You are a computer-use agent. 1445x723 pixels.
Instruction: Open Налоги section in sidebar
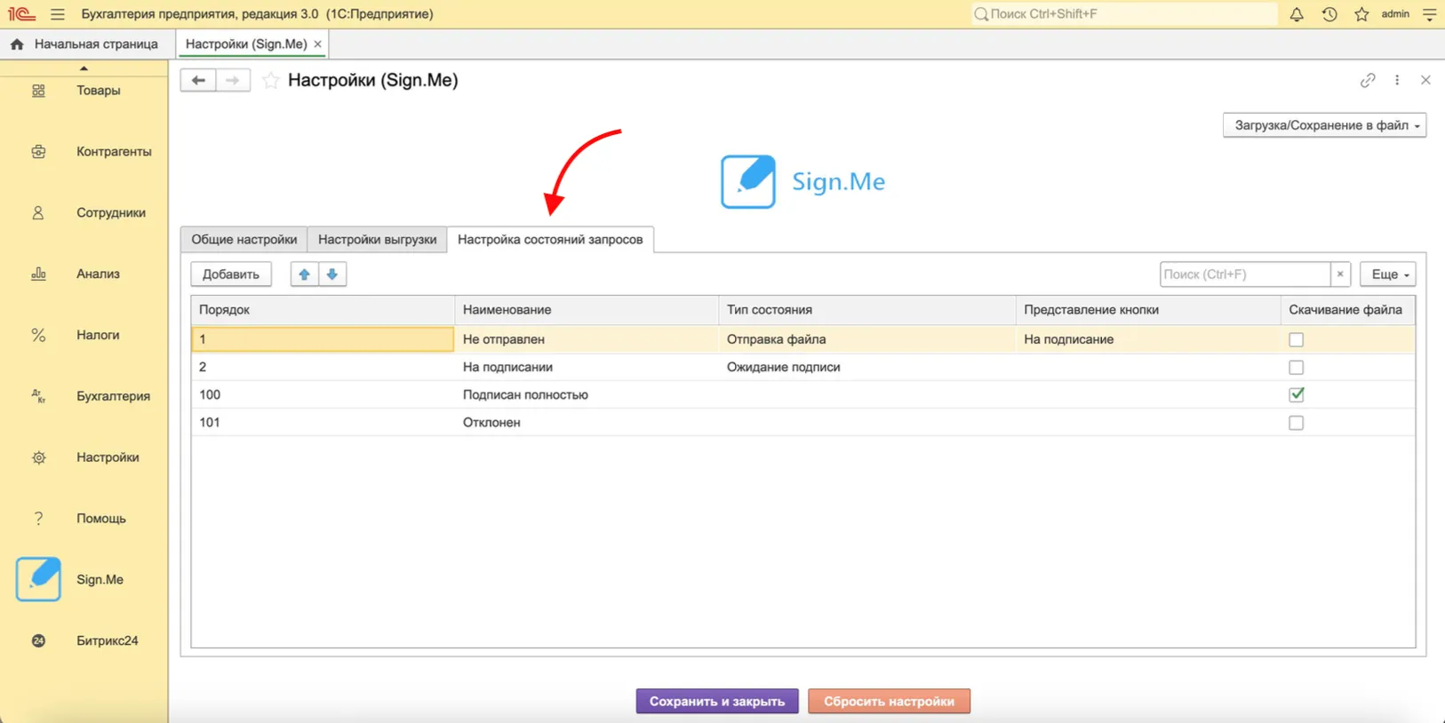pos(84,335)
